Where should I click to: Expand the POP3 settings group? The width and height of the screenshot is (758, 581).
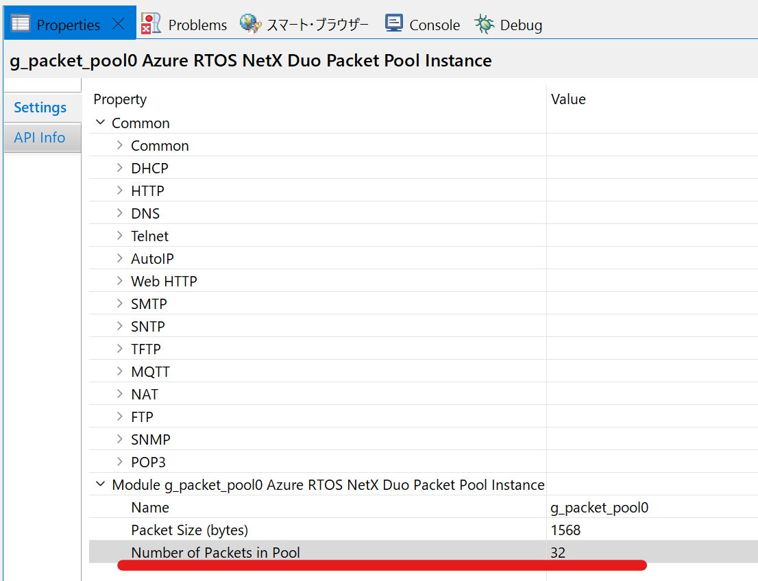[119, 462]
